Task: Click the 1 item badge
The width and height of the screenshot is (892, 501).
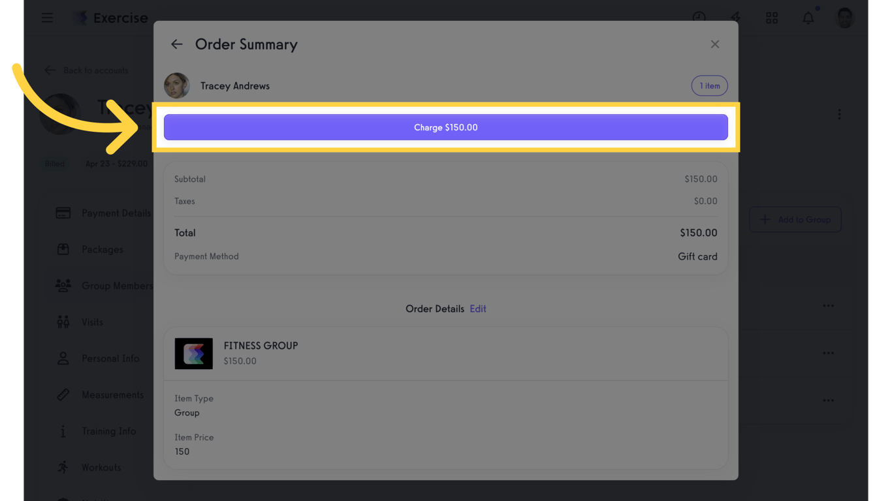Action: pos(709,86)
